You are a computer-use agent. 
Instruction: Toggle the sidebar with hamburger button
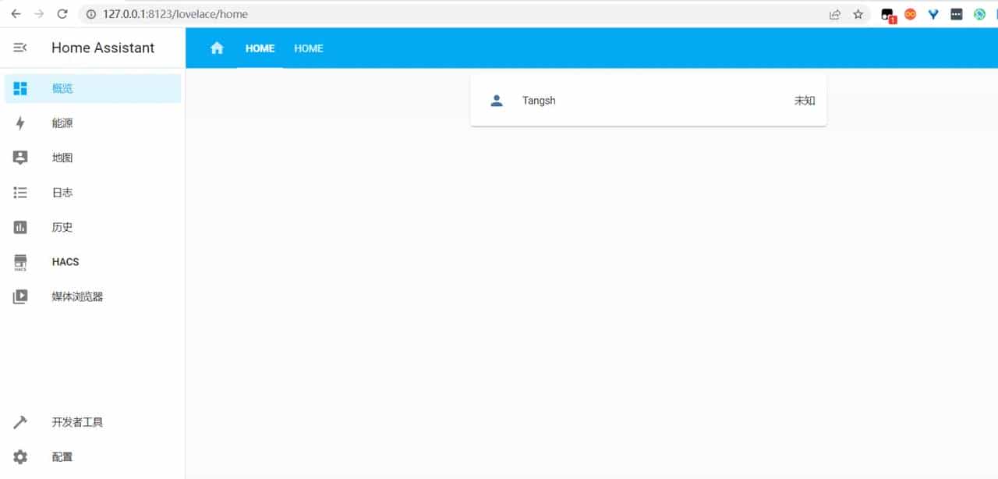[x=19, y=48]
